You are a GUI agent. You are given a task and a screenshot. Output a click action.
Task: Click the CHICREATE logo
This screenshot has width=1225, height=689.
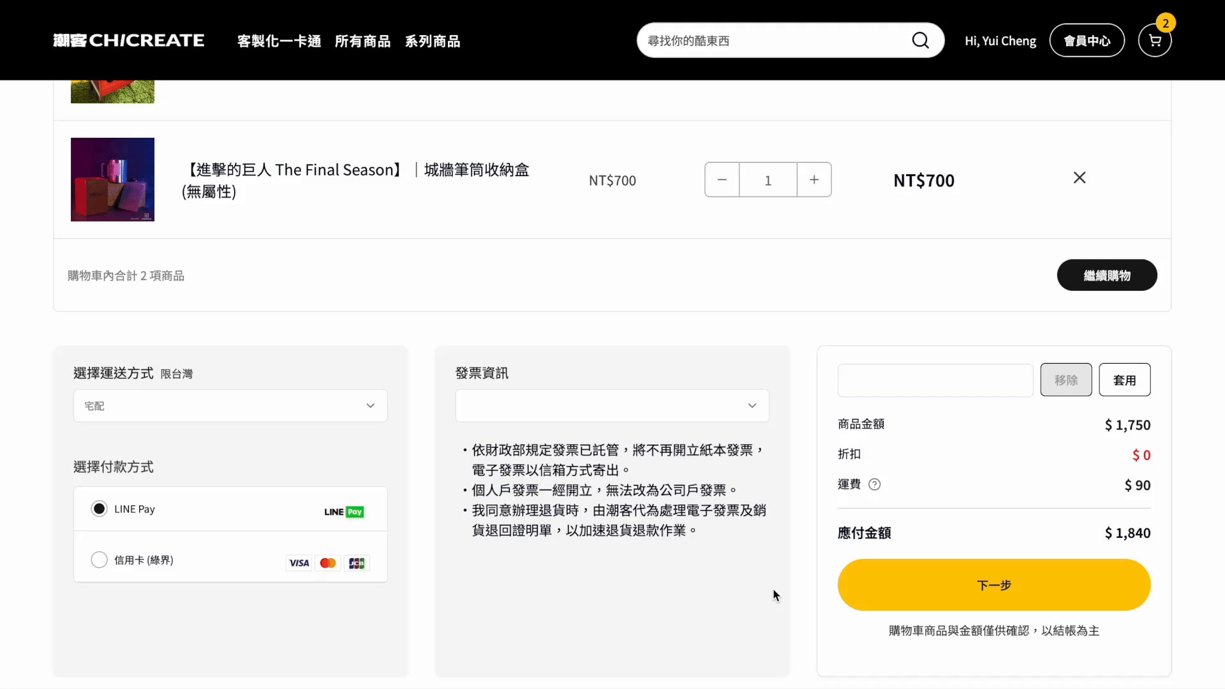(x=128, y=40)
